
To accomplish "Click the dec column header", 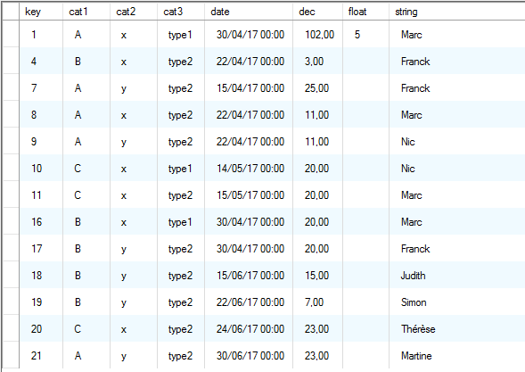I will [317, 12].
